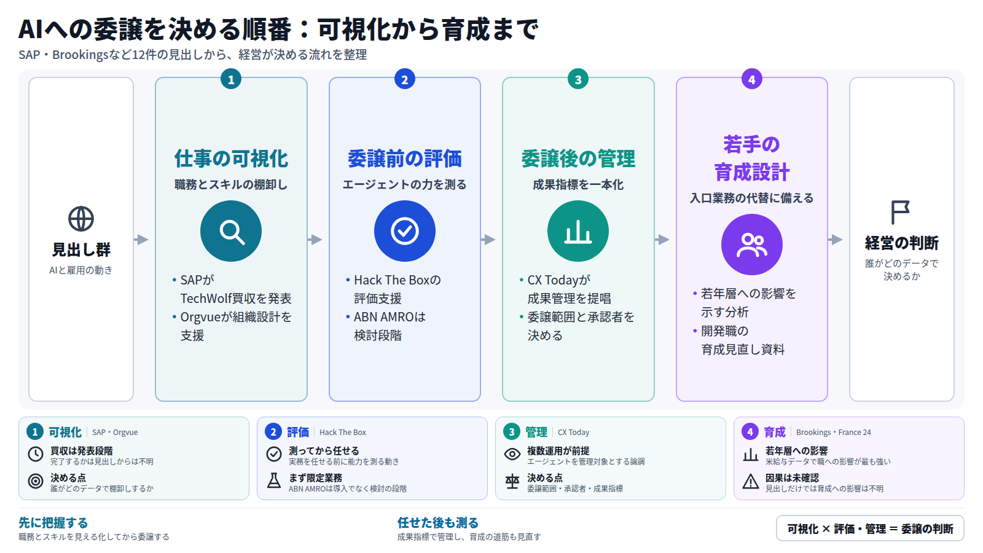Click the number 1 badge beside 可視化
Image resolution: width=983 pixels, height=553 pixels.
point(35,432)
